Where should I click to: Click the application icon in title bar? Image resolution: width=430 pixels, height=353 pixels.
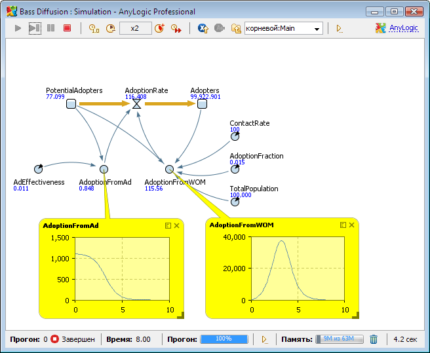(x=12, y=12)
